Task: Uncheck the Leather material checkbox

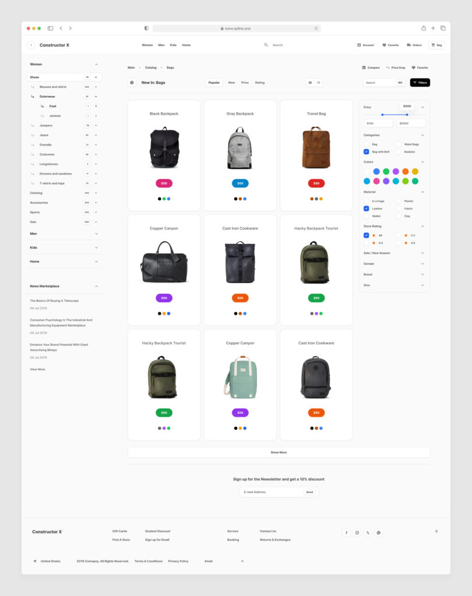Action: [366, 209]
